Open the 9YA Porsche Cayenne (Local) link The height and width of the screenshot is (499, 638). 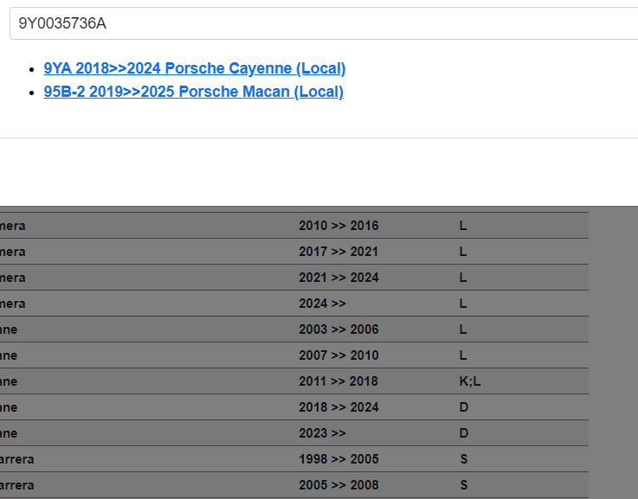(x=194, y=68)
